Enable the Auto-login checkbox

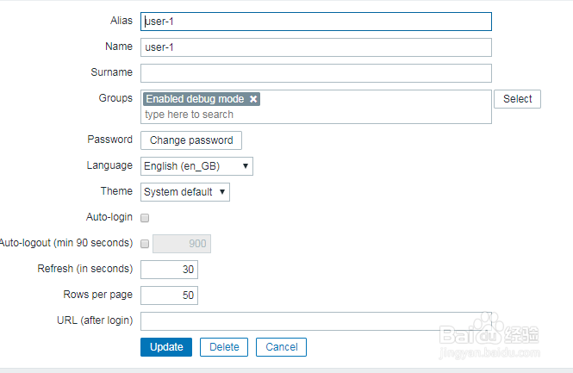(x=145, y=218)
